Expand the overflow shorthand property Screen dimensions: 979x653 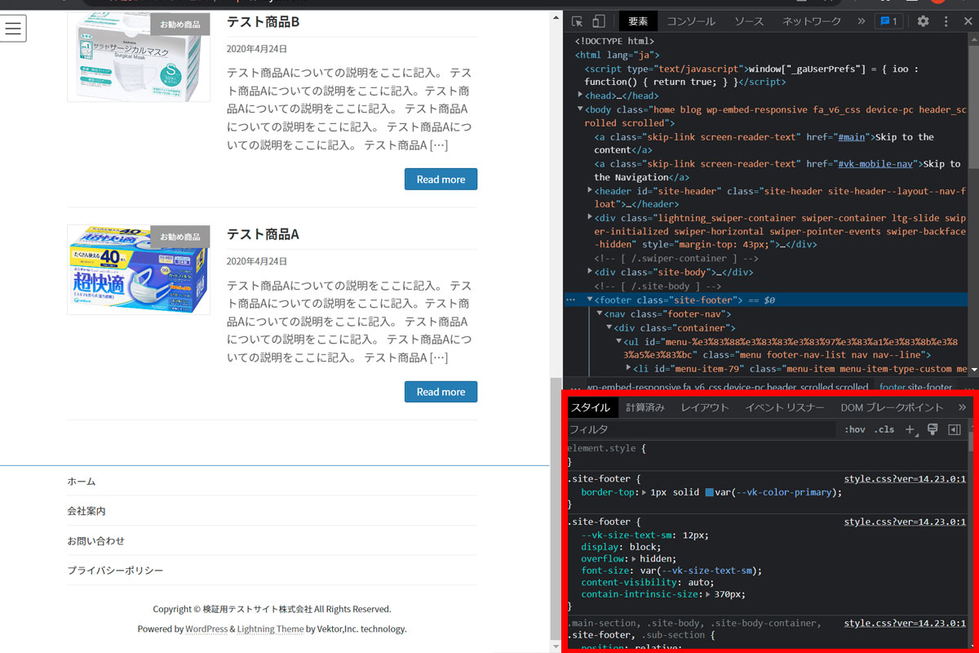[x=635, y=559]
